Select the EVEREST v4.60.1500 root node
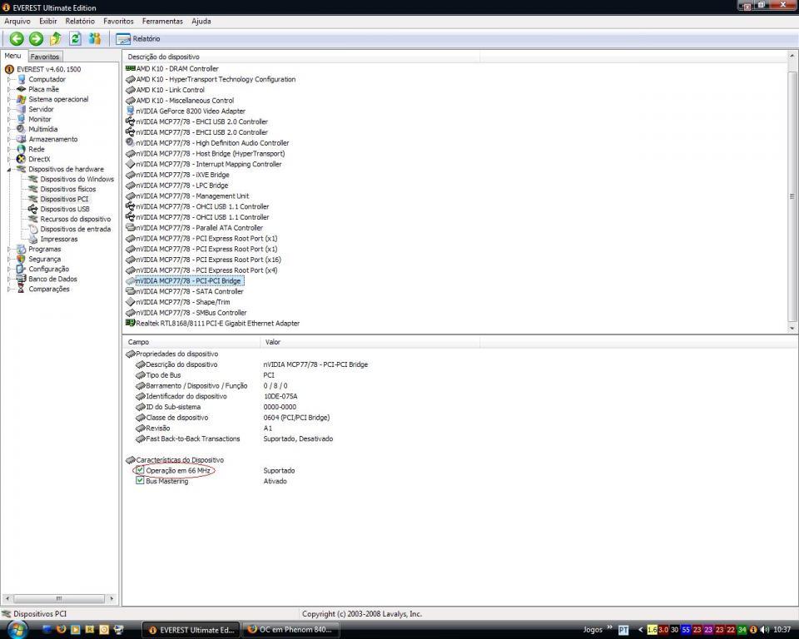This screenshot has height=639, width=799. (48, 69)
